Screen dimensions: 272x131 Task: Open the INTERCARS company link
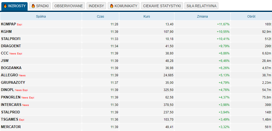[x=11, y=105]
